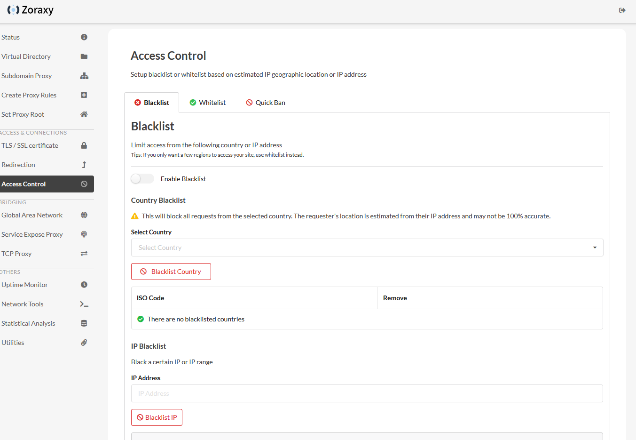Click the Select Country dropdown arrow
The width and height of the screenshot is (636, 440).
(x=595, y=248)
